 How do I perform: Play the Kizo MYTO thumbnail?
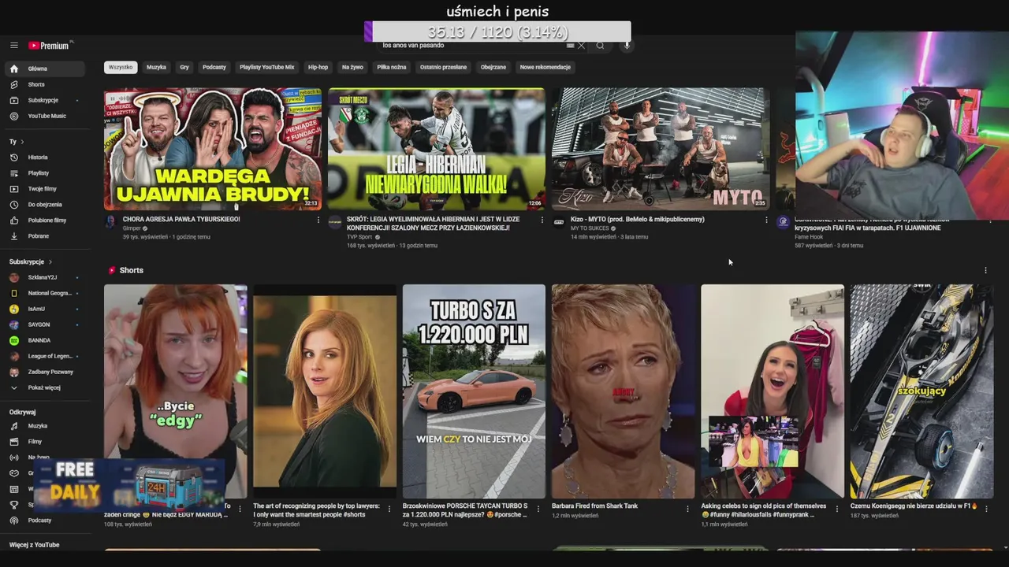[x=660, y=149]
